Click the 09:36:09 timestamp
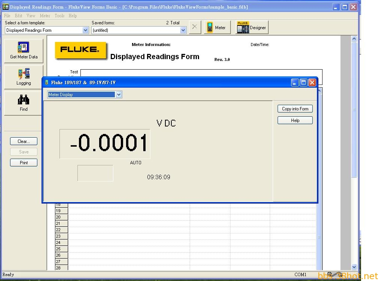Image resolution: width=379 pixels, height=281 pixels. [x=159, y=177]
